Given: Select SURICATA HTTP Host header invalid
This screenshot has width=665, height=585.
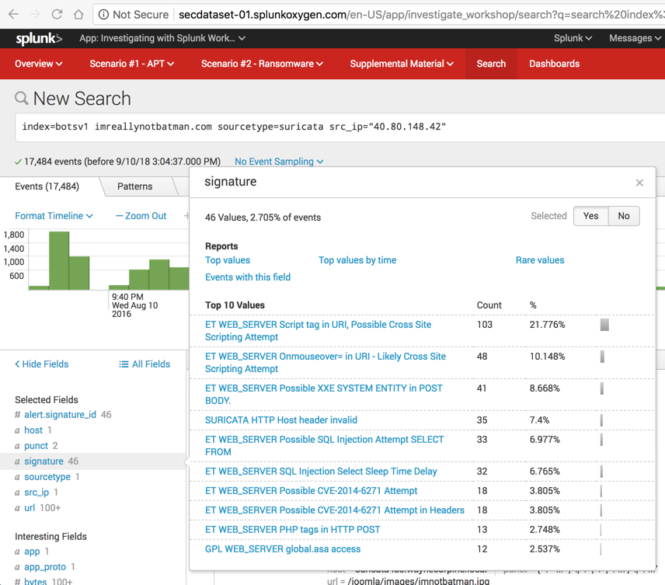Looking at the screenshot, I should click(x=281, y=420).
